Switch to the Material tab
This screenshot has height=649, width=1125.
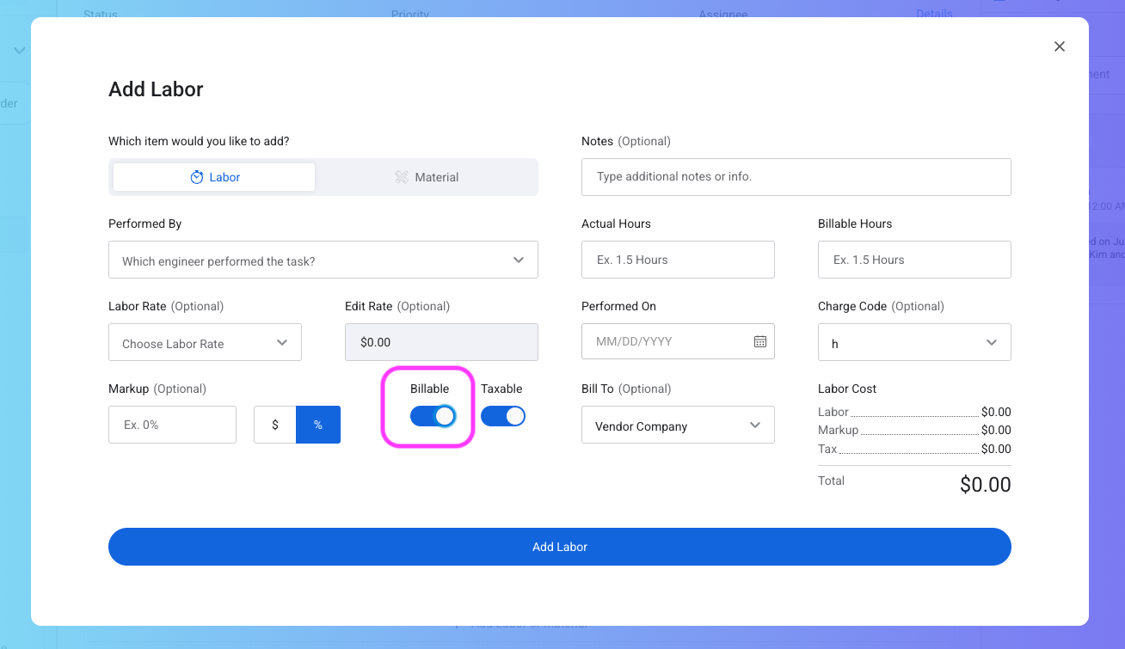427,177
